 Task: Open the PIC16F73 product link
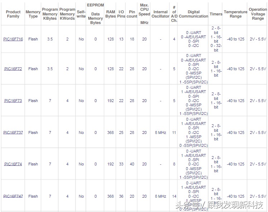(x=13, y=101)
